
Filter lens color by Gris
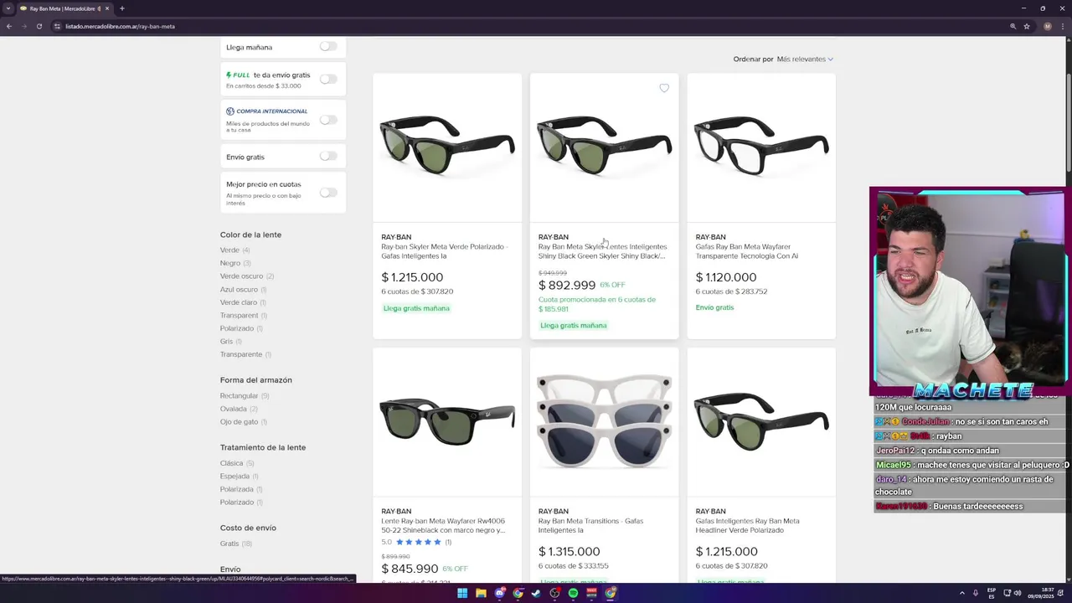tap(227, 341)
